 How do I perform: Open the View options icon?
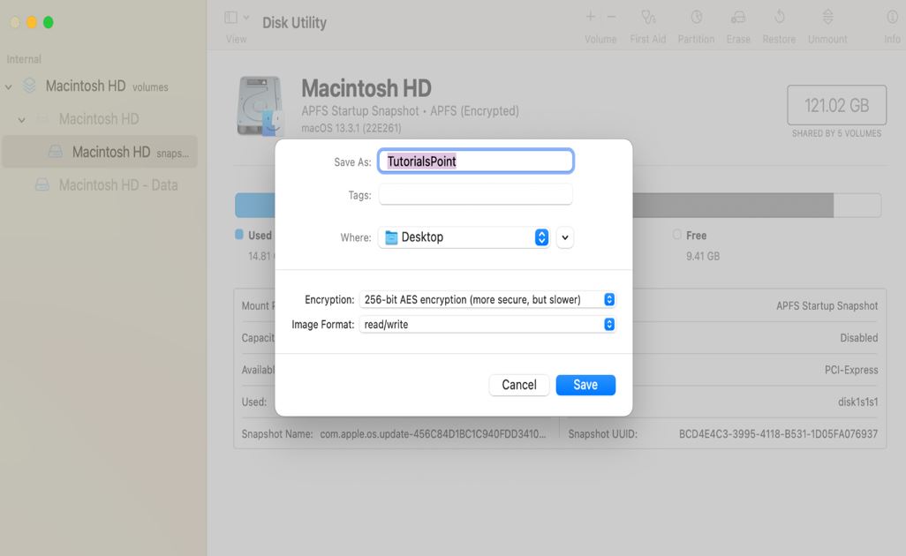(232, 16)
